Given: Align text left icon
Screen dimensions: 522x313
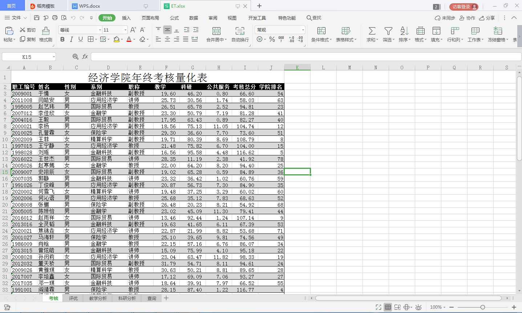Looking at the screenshot, I should (158, 39).
